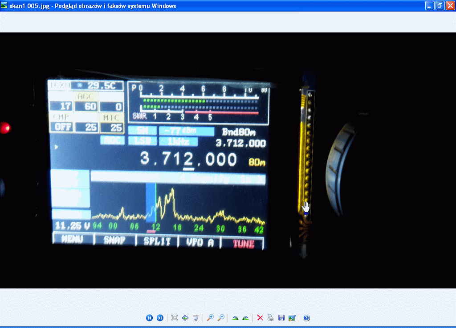Click the red TUNE label in the photo
The height and width of the screenshot is (328, 456).
[x=243, y=243]
